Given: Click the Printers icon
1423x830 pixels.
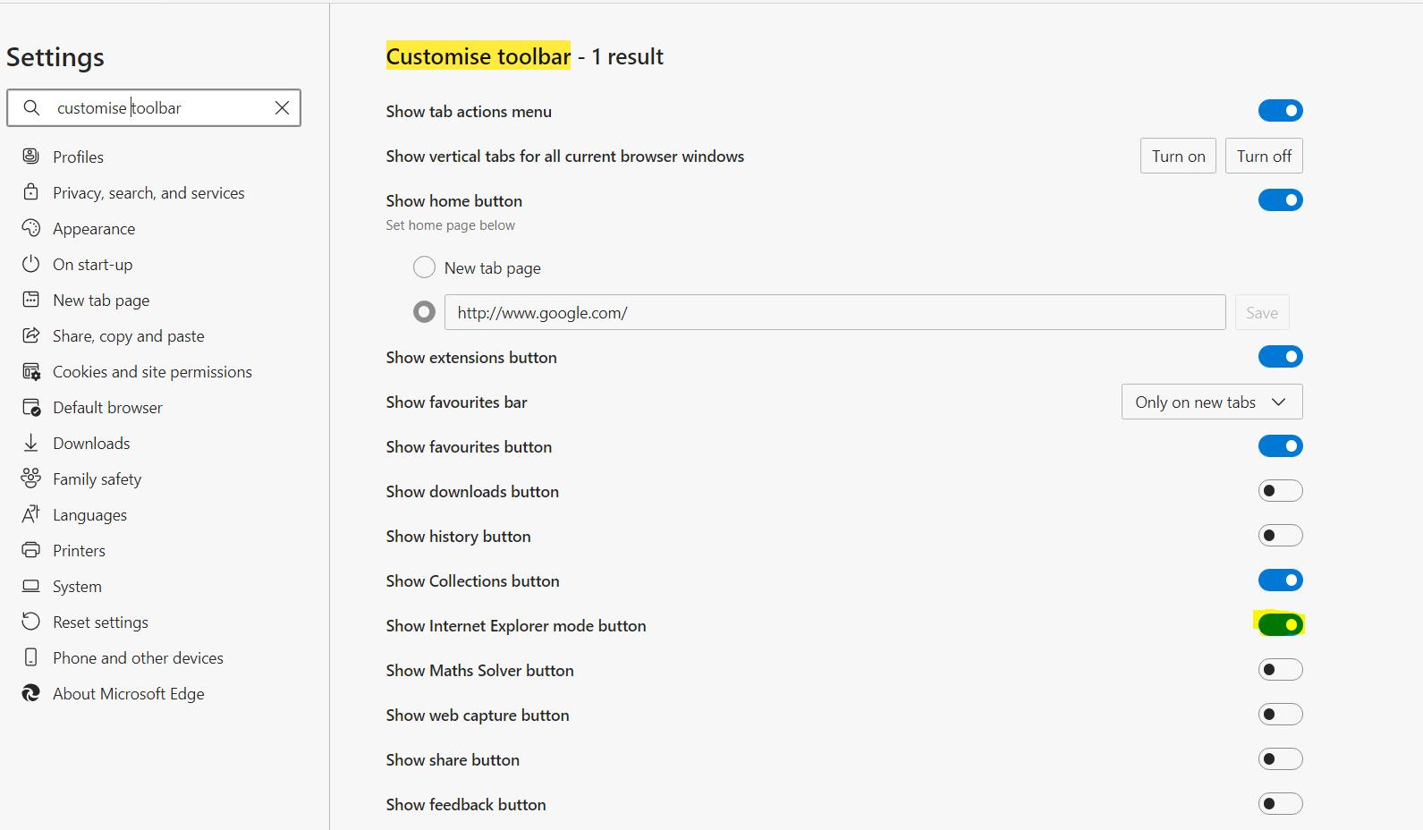Looking at the screenshot, I should [x=31, y=550].
